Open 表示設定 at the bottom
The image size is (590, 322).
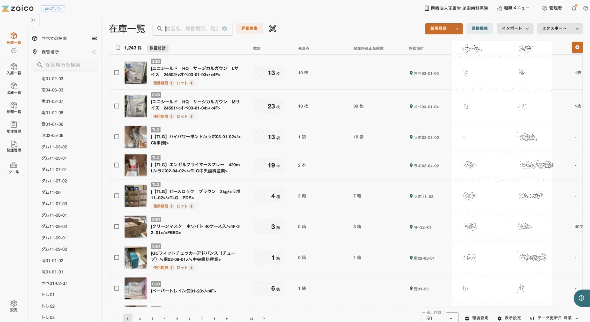click(509, 318)
